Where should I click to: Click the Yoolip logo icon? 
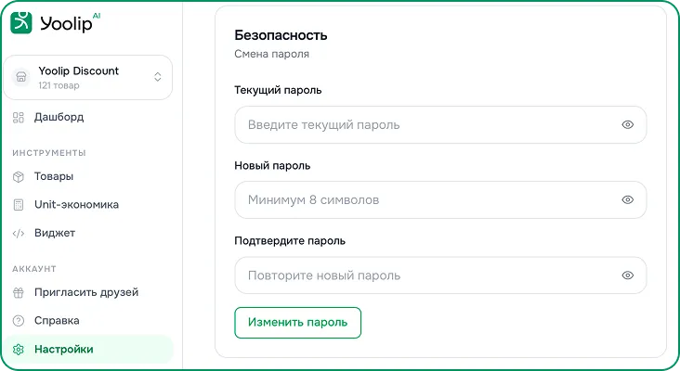(21, 22)
